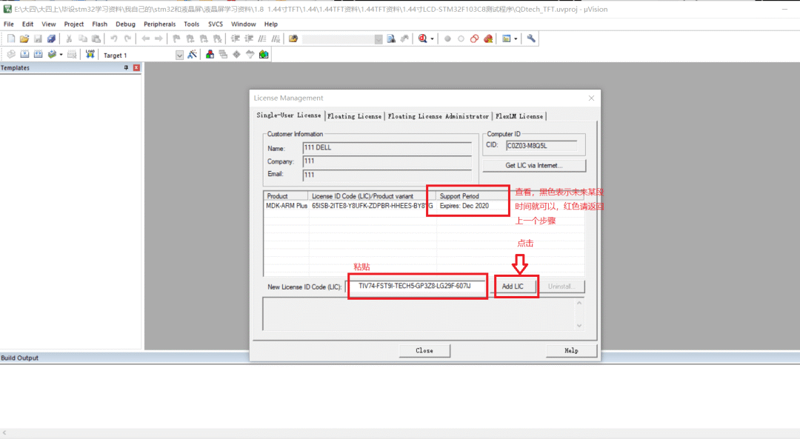Switch to Floating License Administrator tab
The width and height of the screenshot is (800, 439).
point(439,116)
